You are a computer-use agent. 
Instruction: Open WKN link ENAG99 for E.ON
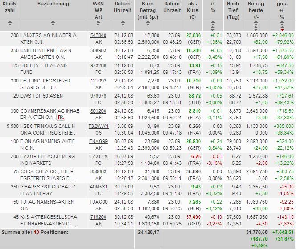click(98, 141)
